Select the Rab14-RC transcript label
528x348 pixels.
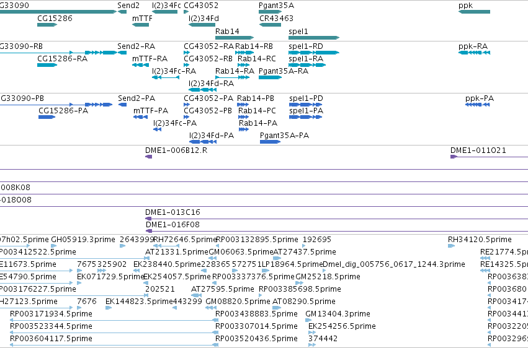[257, 58]
